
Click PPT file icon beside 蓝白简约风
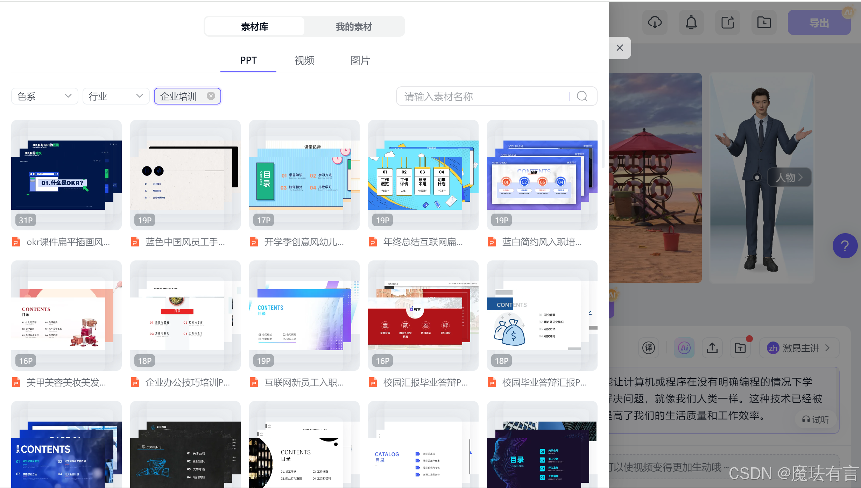point(492,242)
